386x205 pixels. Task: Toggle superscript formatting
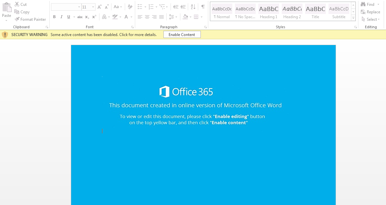pyautogui.click(x=94, y=17)
